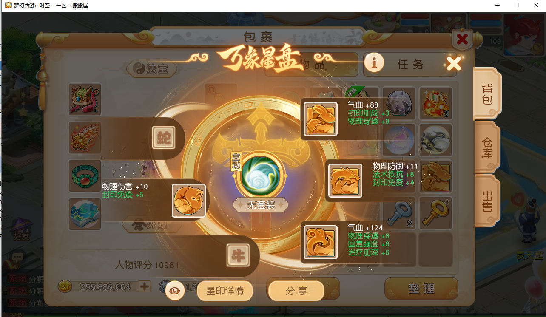
Task: Click the empty 牛 star seal slot
Action: coord(238,255)
